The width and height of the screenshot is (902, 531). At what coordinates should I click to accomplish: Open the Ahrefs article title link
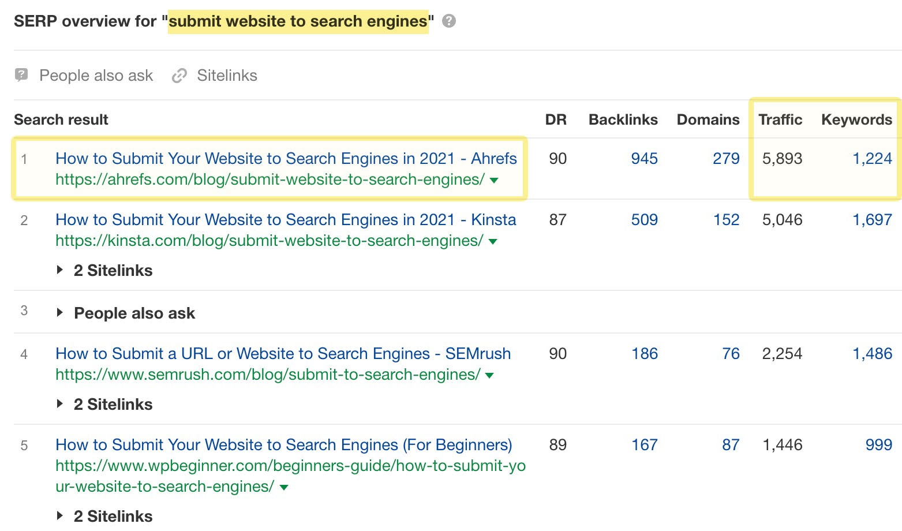coord(286,158)
